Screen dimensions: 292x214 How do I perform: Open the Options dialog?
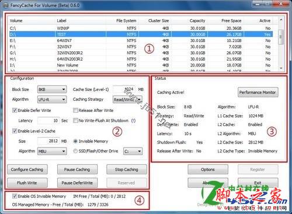pos(208,170)
